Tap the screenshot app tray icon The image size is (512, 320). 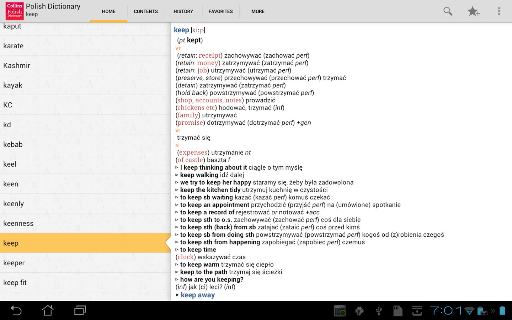(340, 311)
